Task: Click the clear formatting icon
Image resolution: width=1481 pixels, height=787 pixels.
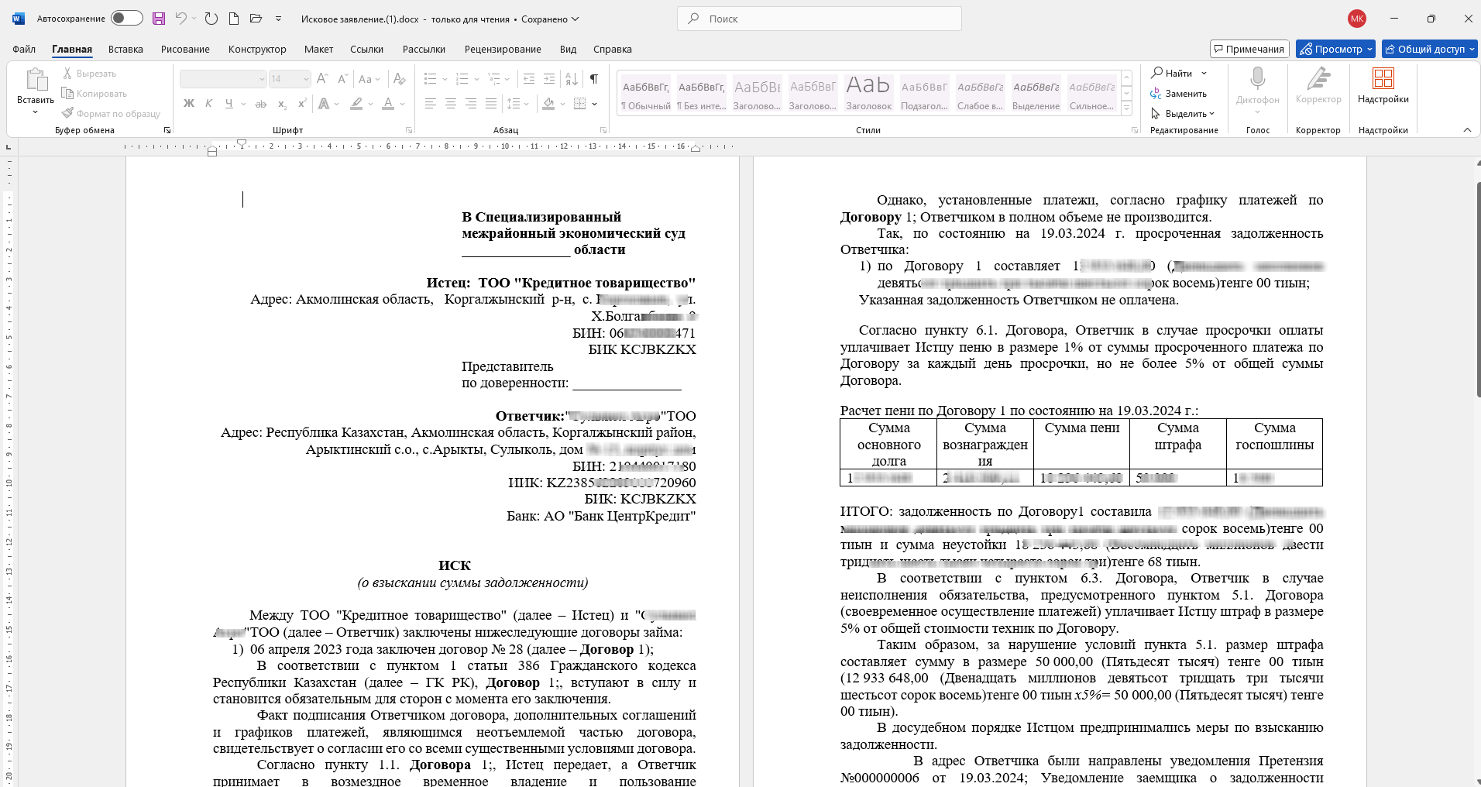Action: pyautogui.click(x=399, y=79)
